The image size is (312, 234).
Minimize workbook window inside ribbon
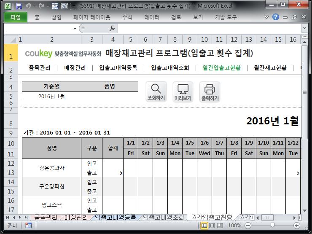pyautogui.click(x=285, y=17)
